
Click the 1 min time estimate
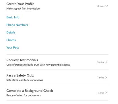tap(101, 93)
